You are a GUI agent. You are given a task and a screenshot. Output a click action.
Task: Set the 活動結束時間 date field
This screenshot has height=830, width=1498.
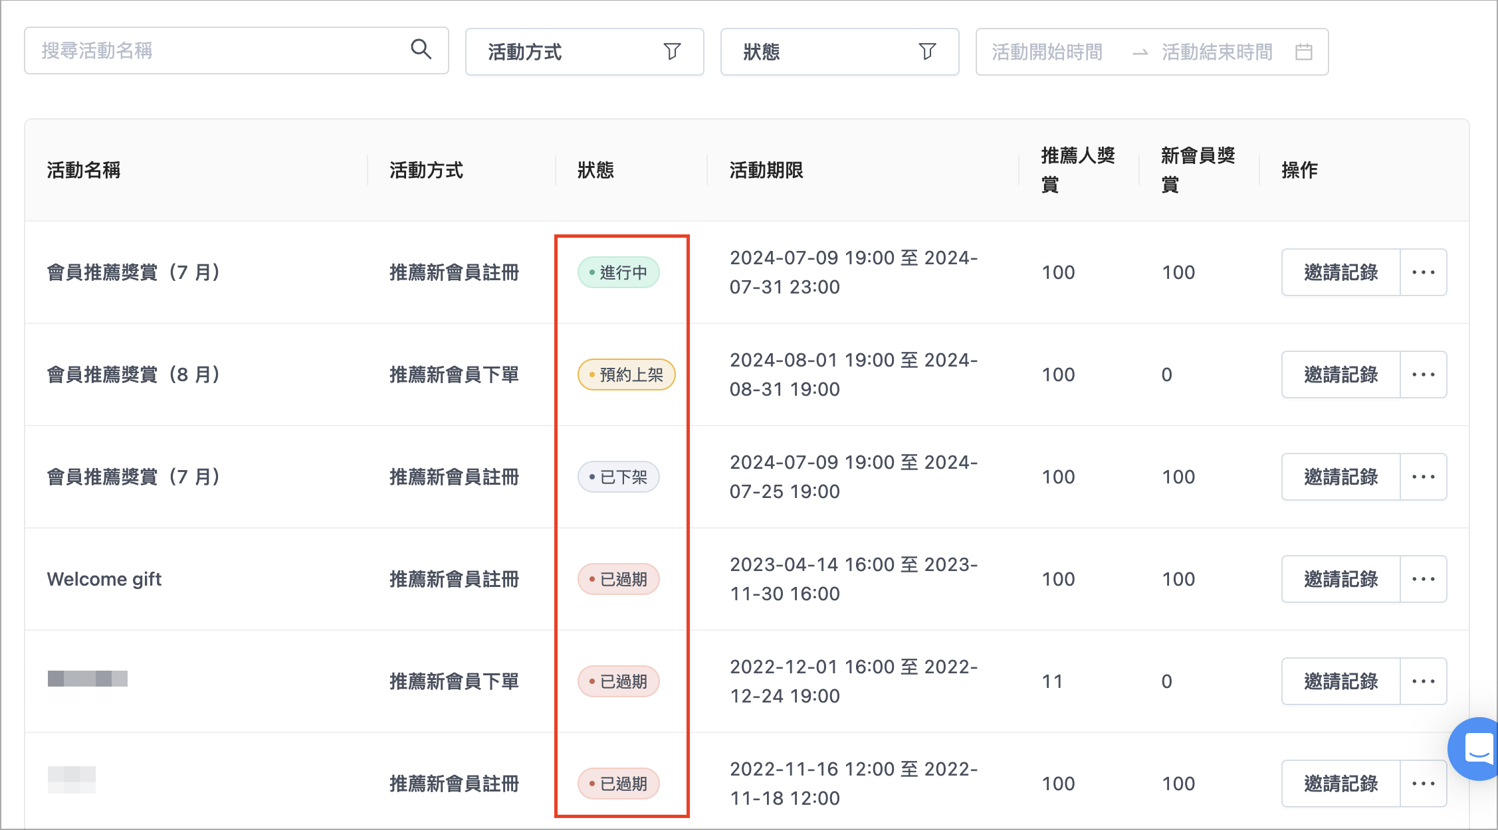[1217, 52]
